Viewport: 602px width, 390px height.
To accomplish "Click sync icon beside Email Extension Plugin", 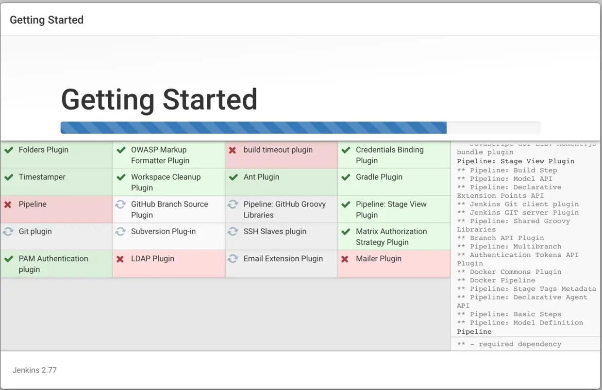I will [x=233, y=259].
